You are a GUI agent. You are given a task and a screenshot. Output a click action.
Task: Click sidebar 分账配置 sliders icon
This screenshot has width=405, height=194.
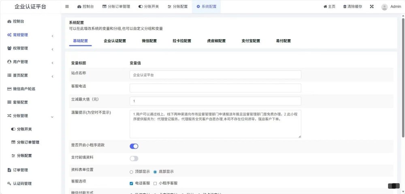(x=13, y=156)
